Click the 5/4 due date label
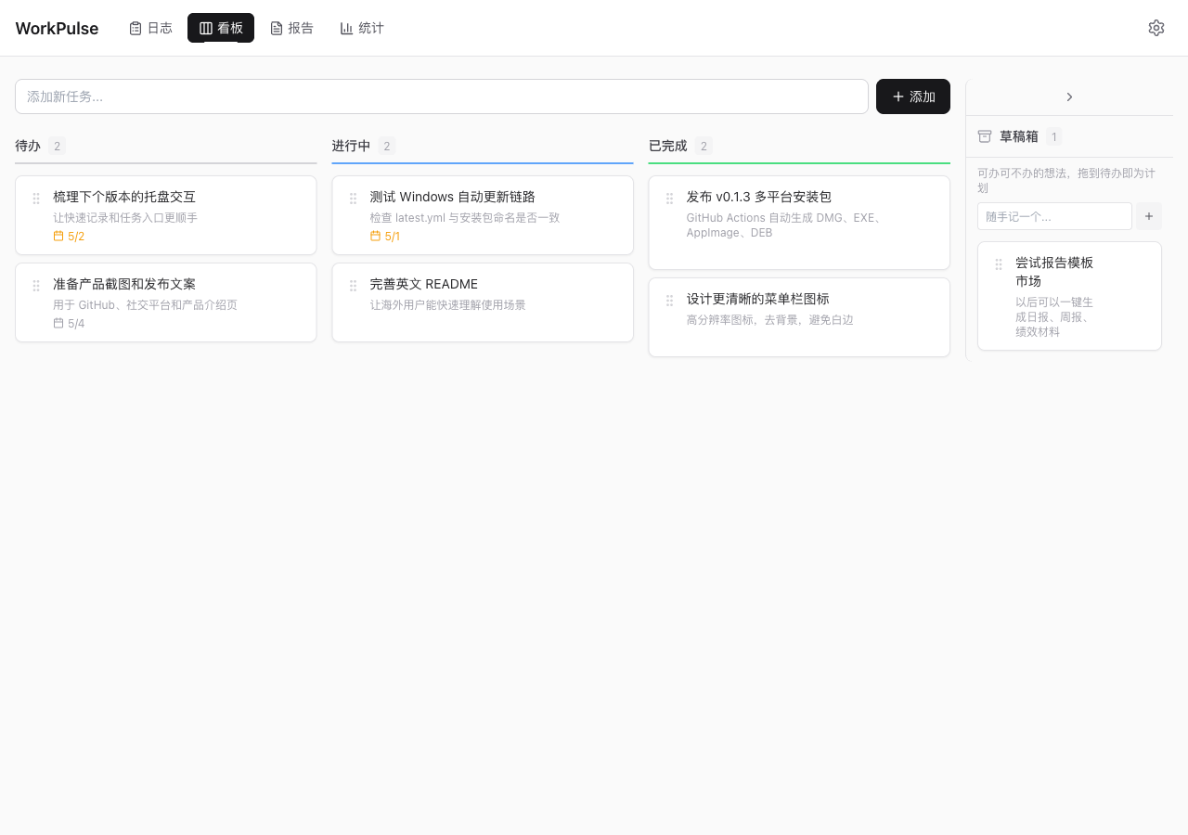This screenshot has width=1188, height=835. pyautogui.click(x=76, y=324)
